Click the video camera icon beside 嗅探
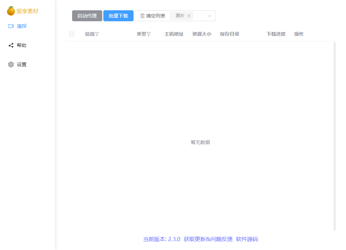Viewport: 346px width, 250px height. click(x=11, y=26)
